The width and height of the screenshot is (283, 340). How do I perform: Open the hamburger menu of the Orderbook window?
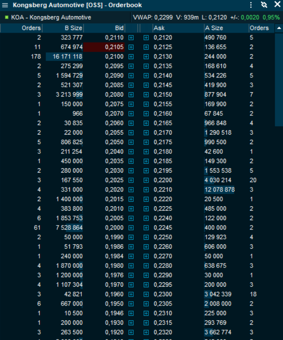pyautogui.click(x=5, y=5)
